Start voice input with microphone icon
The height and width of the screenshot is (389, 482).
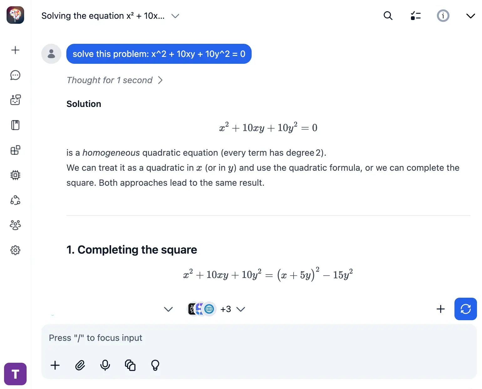pyautogui.click(x=105, y=365)
